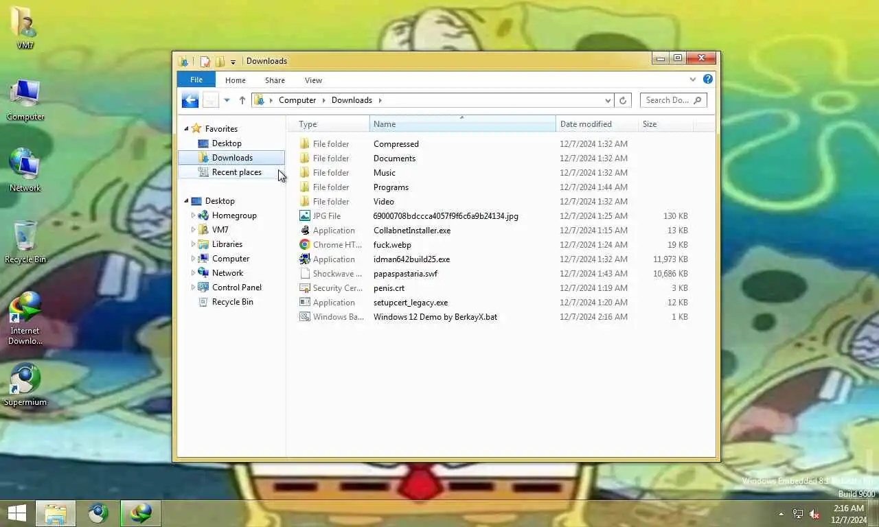Click the Chrome icon of the .webp file
Screen dimensions: 879x527
tap(305, 245)
